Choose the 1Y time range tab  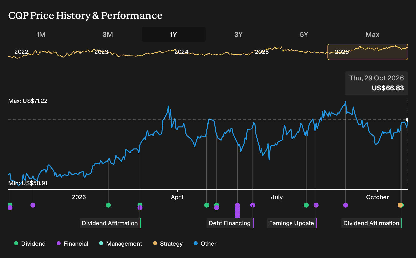click(x=173, y=34)
